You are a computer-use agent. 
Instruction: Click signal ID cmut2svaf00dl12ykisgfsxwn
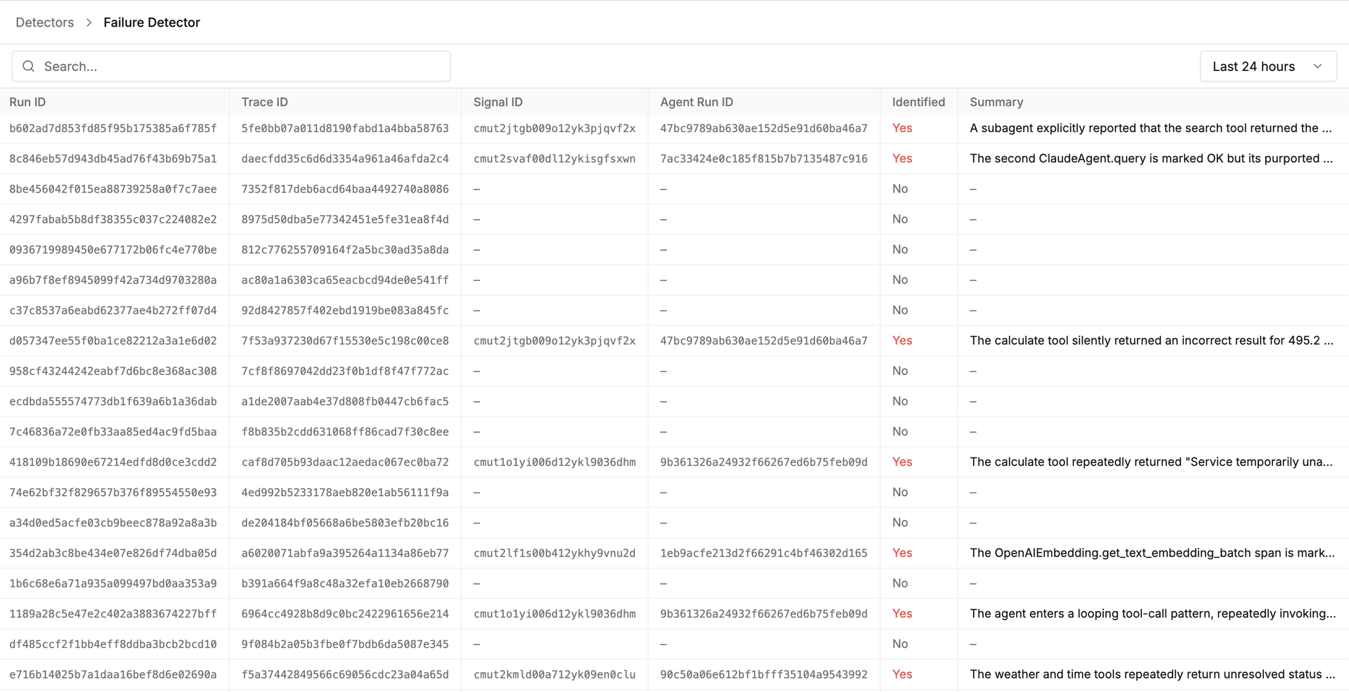(x=554, y=159)
